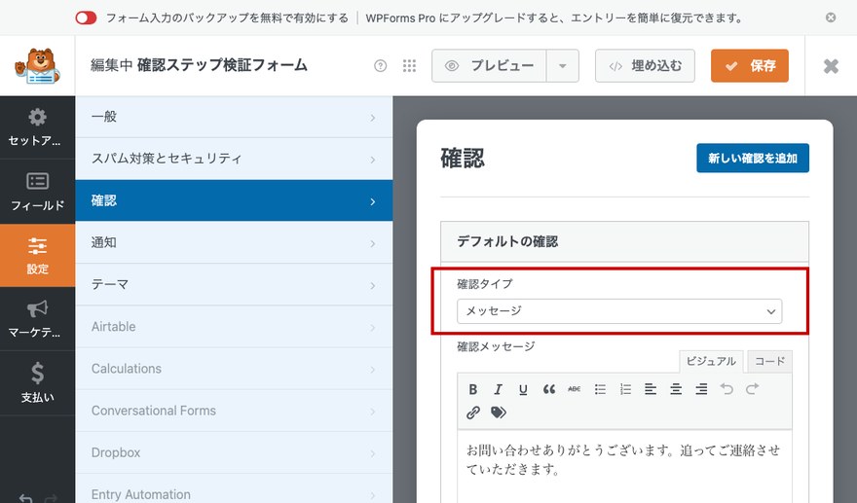Close the form builder with X icon

(x=831, y=66)
